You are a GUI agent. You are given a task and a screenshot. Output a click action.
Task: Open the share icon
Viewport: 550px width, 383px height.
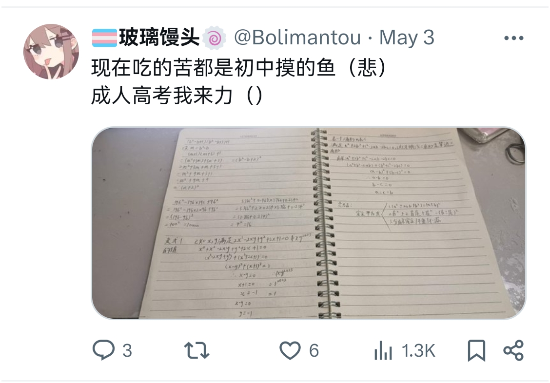(513, 350)
